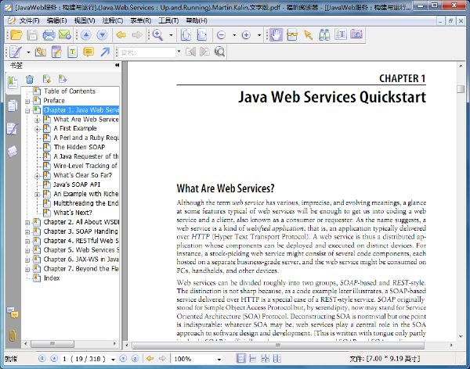Open the zoom-out dropdown arrow
The image size is (470, 369).
point(234,35)
